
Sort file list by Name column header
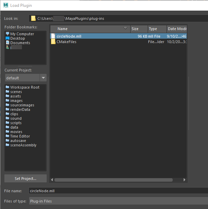pos(90,29)
